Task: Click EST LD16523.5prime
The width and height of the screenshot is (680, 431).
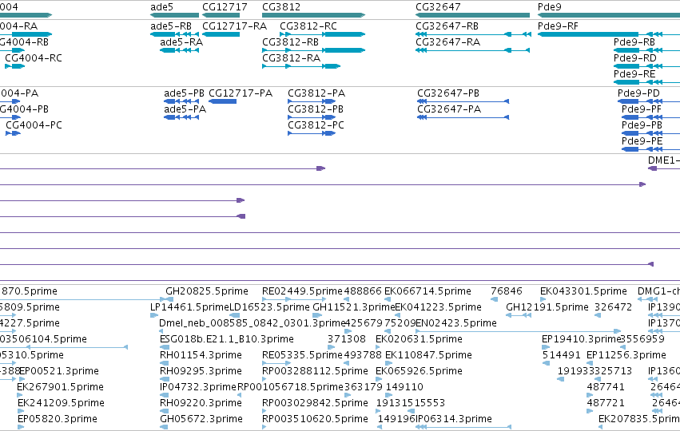Action: (x=234, y=315)
